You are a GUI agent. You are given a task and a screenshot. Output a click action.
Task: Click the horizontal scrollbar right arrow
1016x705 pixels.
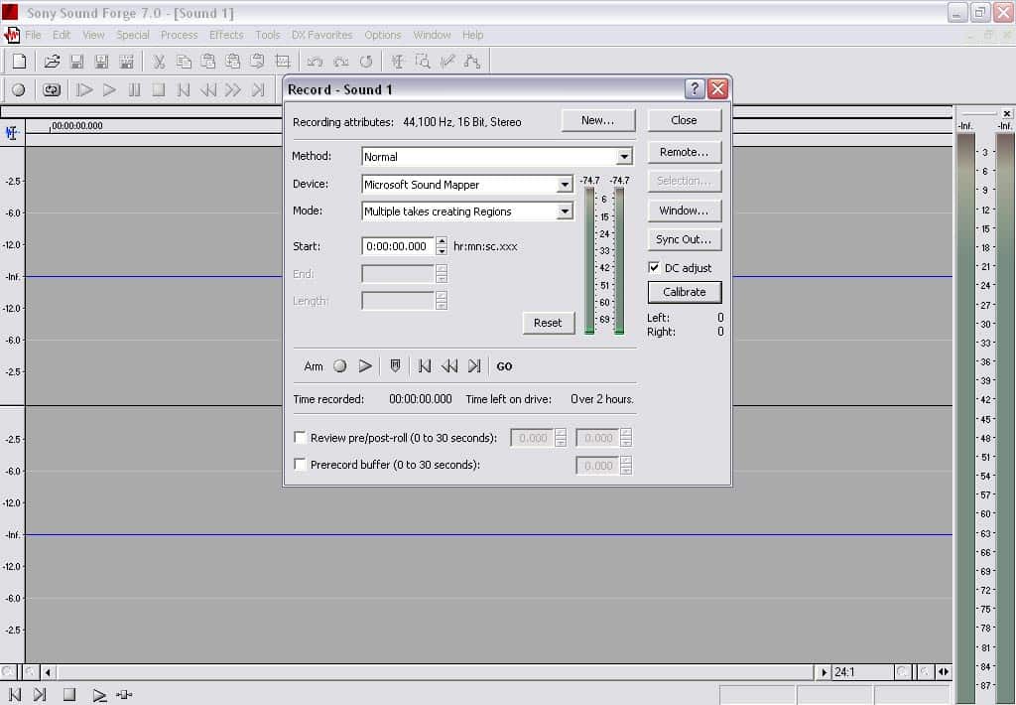point(824,672)
